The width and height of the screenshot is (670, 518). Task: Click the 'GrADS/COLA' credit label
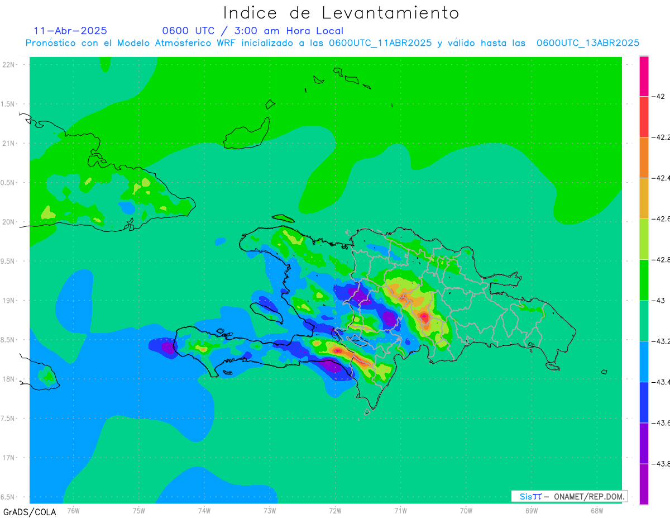point(30,512)
